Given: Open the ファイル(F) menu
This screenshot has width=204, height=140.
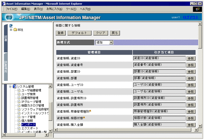Looking at the screenshot, I should click(12, 9).
